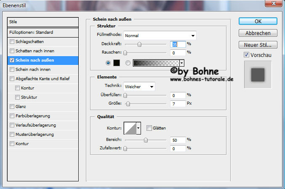Open the Kontur contour picker arrow

[139, 128]
